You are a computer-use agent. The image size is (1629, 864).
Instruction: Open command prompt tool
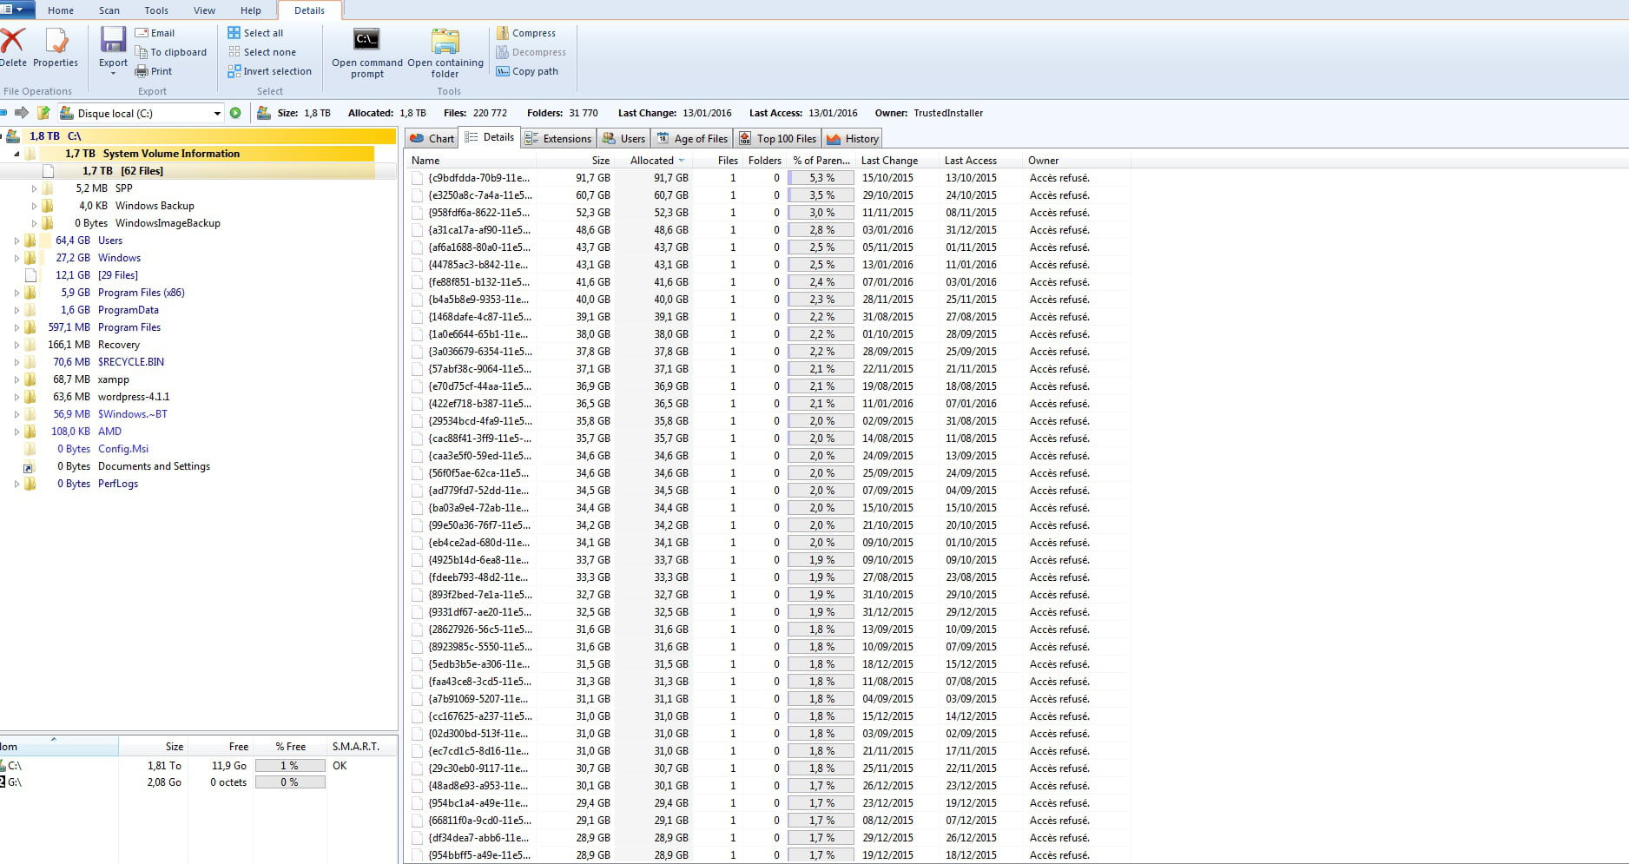[x=366, y=41]
